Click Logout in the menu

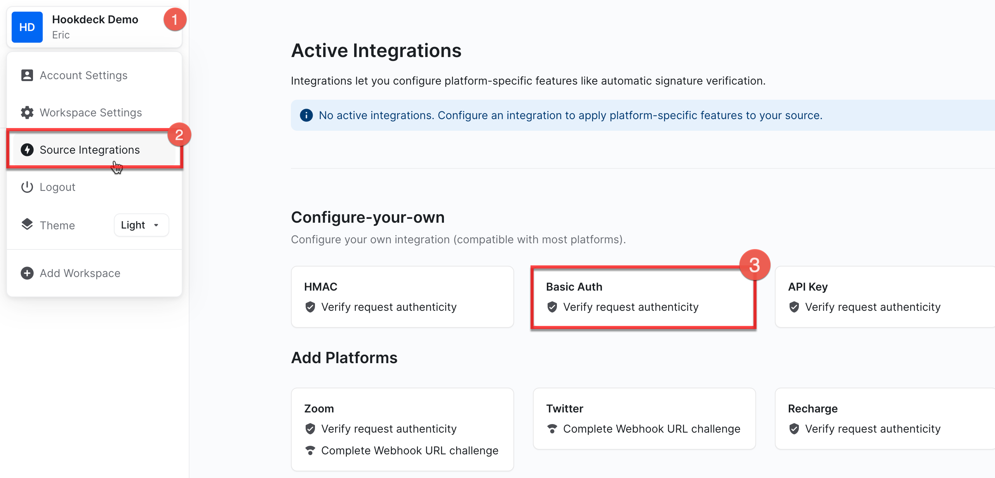point(57,187)
